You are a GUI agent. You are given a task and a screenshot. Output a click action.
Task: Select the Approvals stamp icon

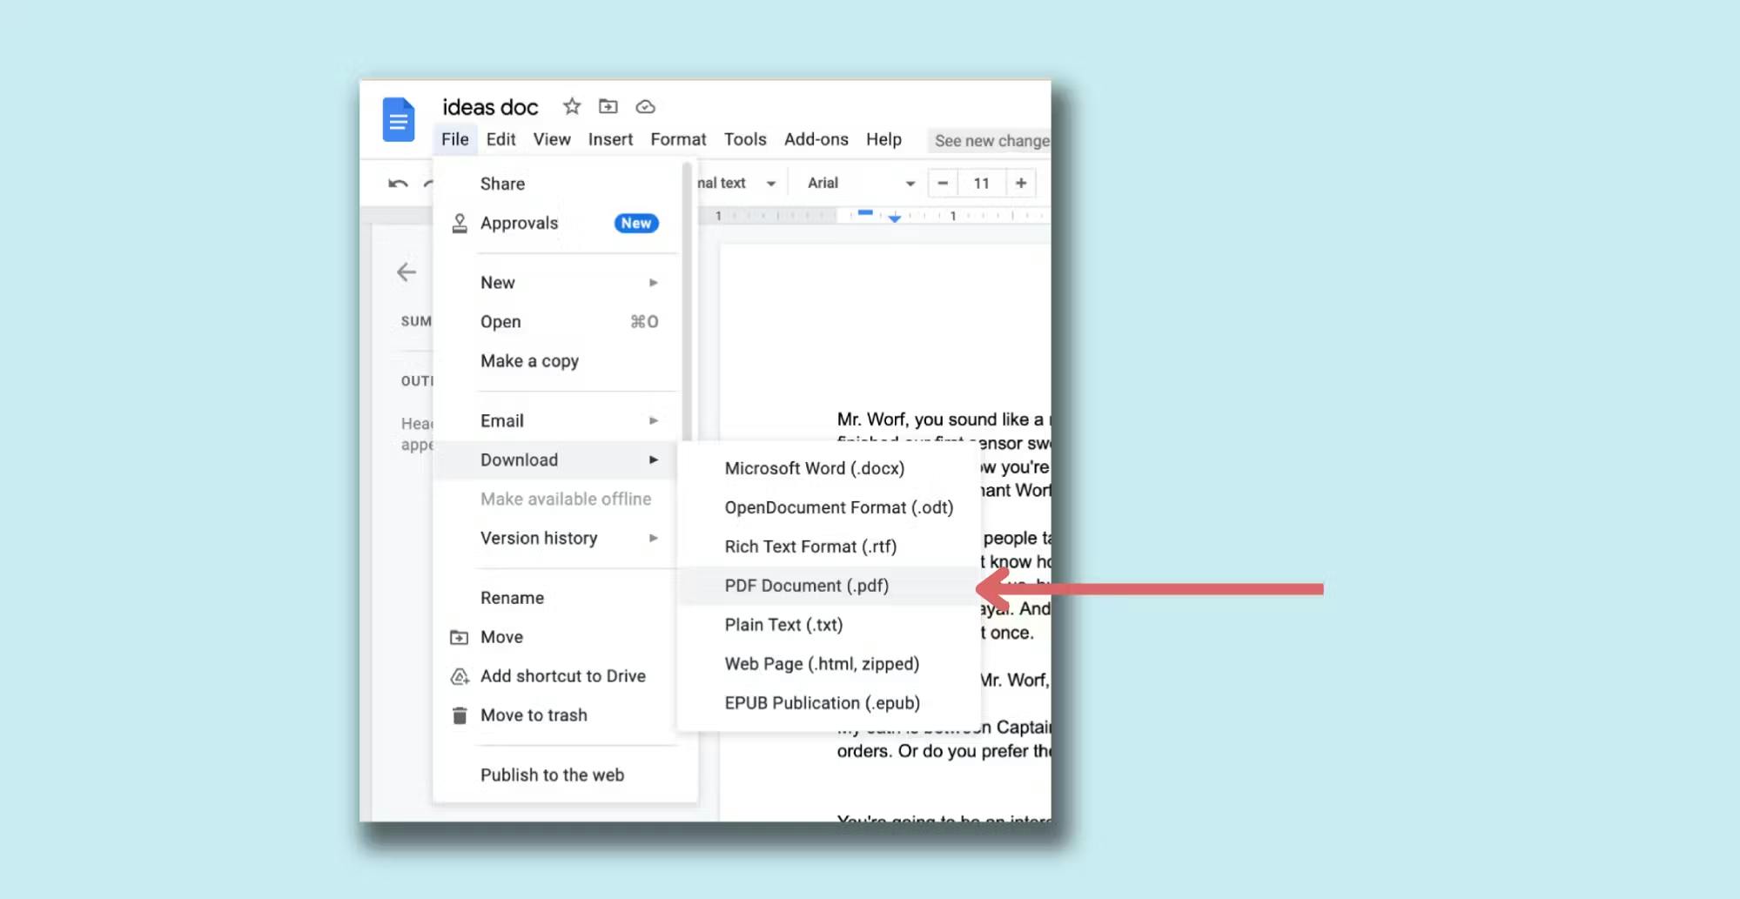[x=459, y=223]
